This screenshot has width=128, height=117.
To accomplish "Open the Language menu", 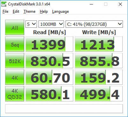I will pos(60,11).
